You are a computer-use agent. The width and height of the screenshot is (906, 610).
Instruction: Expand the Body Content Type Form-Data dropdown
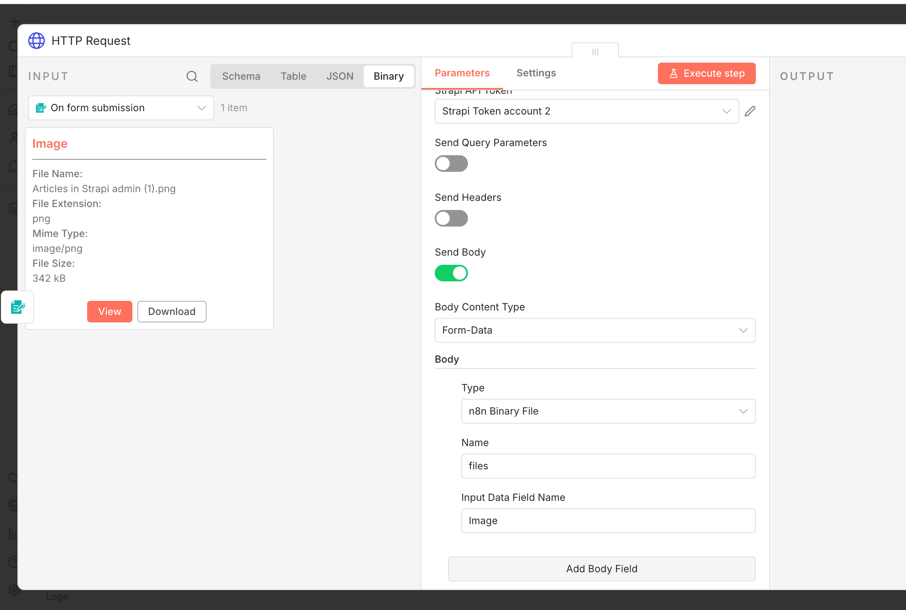point(594,330)
